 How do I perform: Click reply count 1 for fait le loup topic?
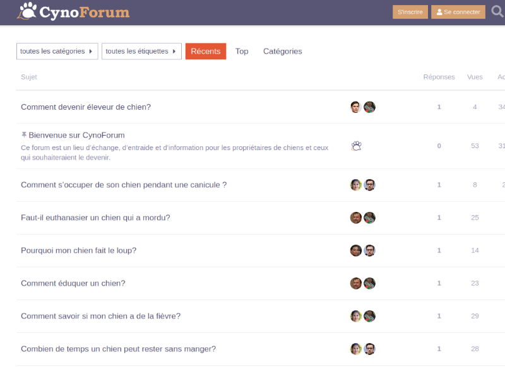coord(439,250)
